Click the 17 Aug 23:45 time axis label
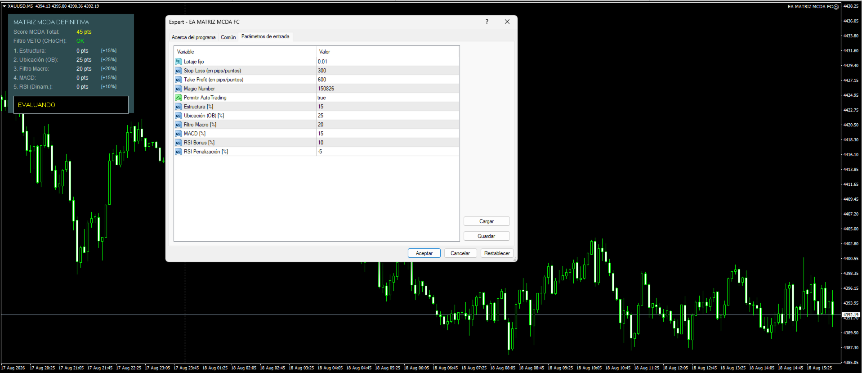 186,368
